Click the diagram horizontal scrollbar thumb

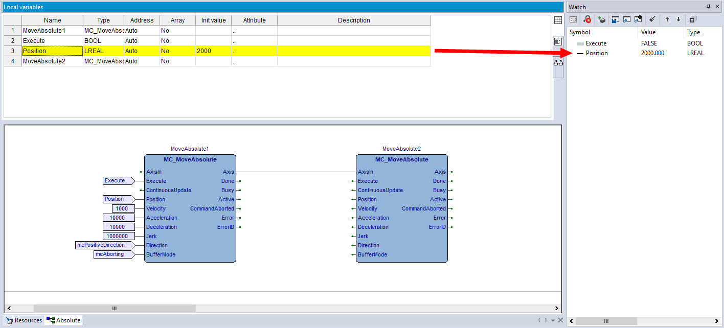pos(115,309)
